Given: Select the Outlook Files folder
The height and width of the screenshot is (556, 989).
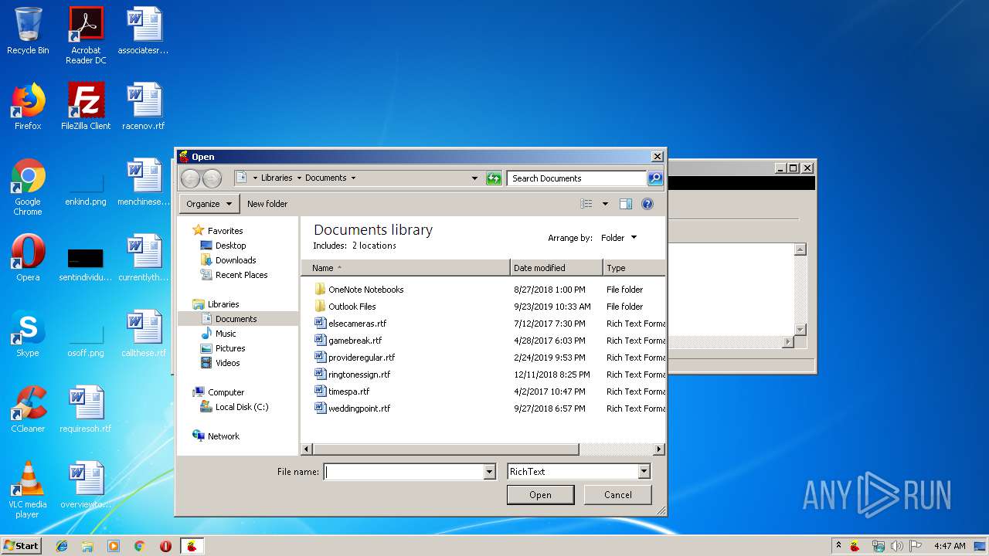Looking at the screenshot, I should tap(352, 307).
